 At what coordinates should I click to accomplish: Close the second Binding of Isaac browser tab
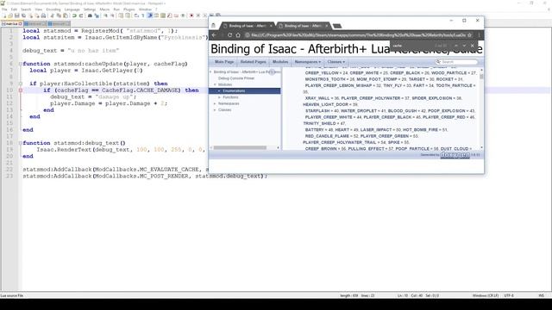click(327, 26)
